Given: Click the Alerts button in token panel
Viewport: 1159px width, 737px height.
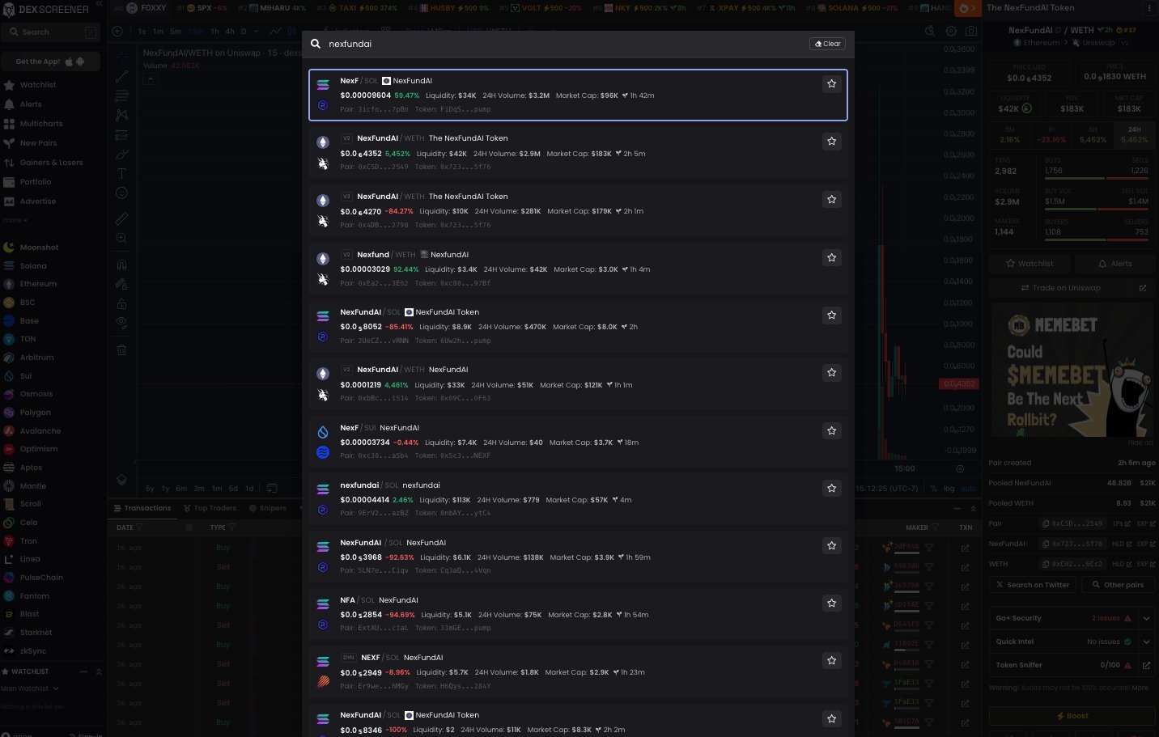Looking at the screenshot, I should coord(1114,264).
